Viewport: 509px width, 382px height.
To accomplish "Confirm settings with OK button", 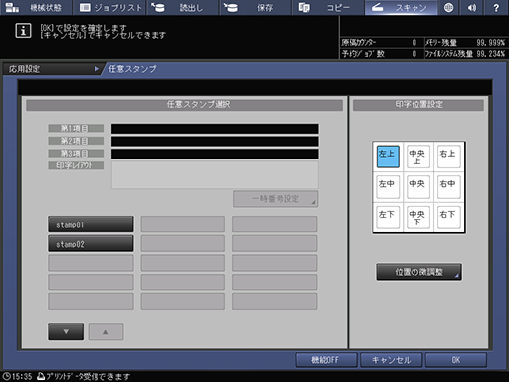I will tap(456, 360).
